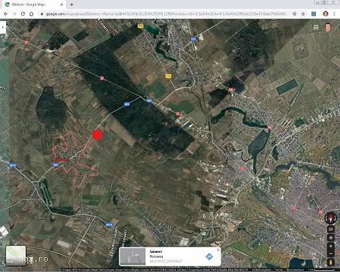
Task: Open the Chrome profile avatar in toolbar
Action: (x=325, y=14)
